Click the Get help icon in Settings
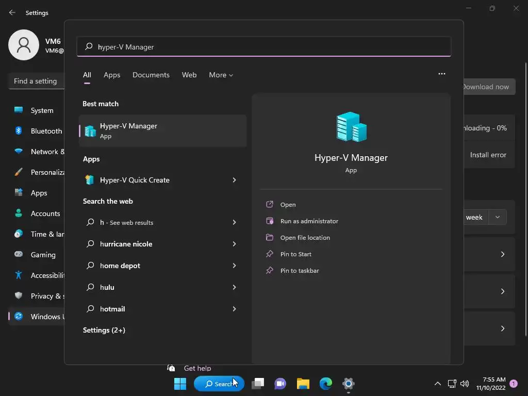The height and width of the screenshot is (396, 528). pyautogui.click(x=171, y=368)
